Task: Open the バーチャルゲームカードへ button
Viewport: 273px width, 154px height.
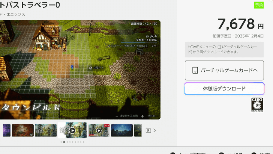Action: pyautogui.click(x=224, y=70)
